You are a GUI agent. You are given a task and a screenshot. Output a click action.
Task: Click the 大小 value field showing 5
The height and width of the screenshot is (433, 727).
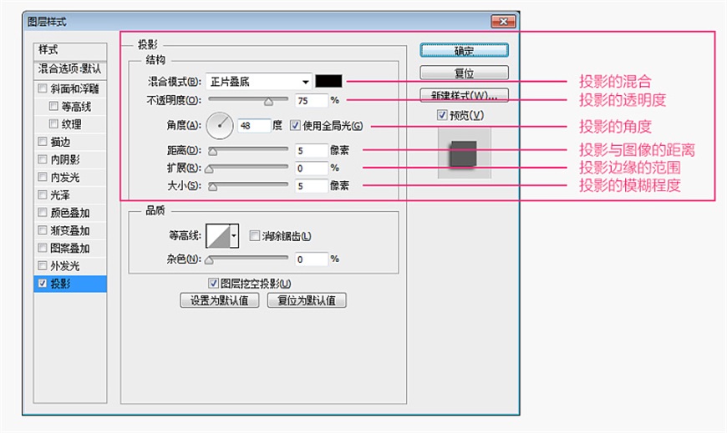(x=312, y=186)
